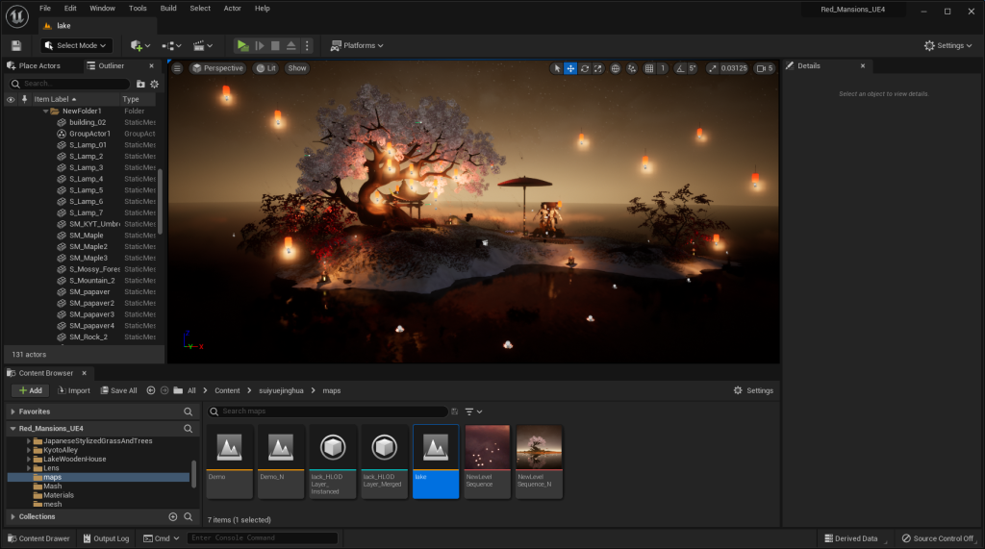This screenshot has height=549, width=985.
Task: Start Play in Editor
Action: pyautogui.click(x=242, y=45)
